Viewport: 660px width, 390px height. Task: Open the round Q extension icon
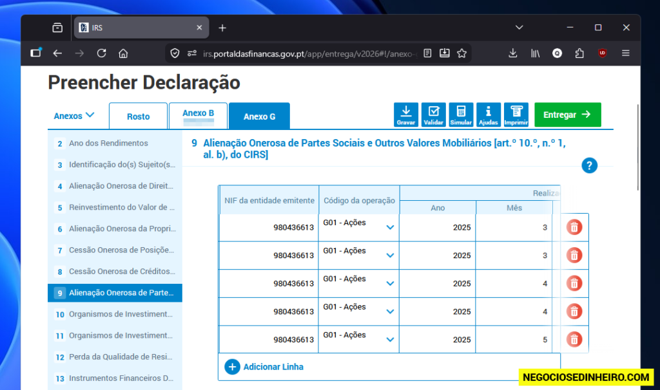click(558, 53)
